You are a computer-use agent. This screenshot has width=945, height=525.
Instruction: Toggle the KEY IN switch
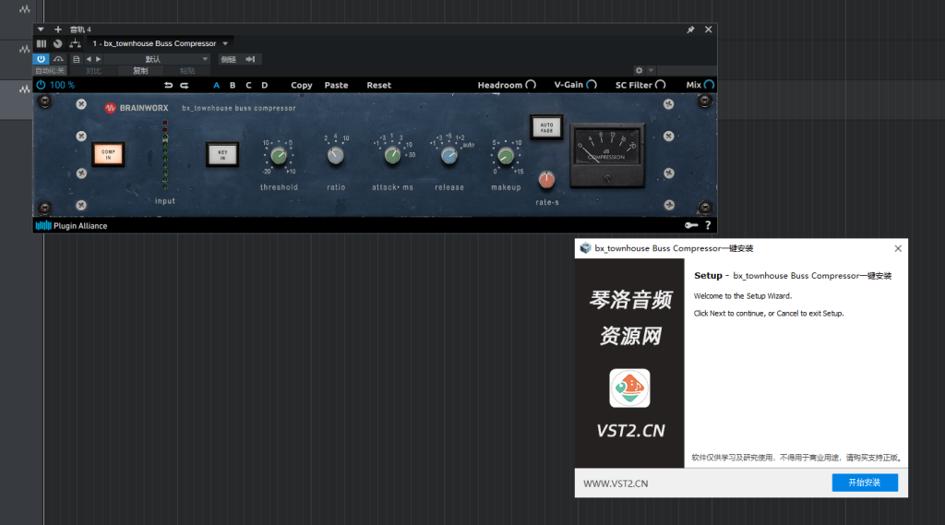222,154
